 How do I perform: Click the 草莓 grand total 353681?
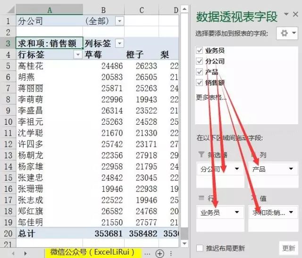click(x=104, y=233)
